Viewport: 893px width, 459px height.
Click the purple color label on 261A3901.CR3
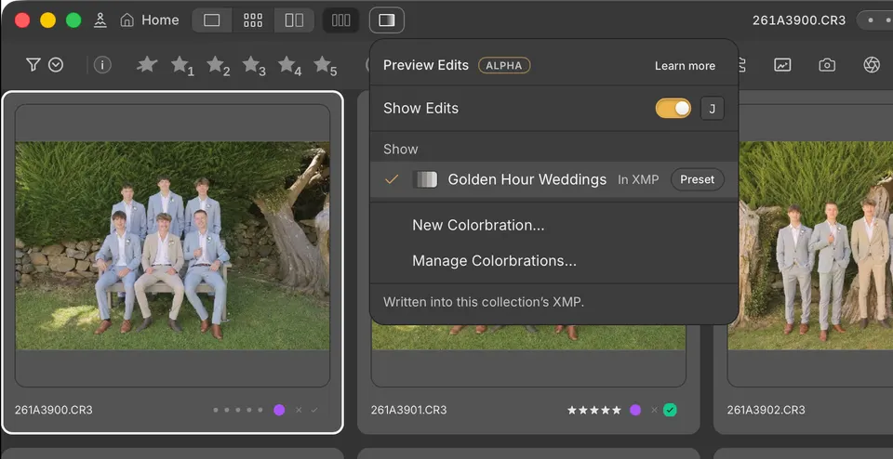coord(635,410)
